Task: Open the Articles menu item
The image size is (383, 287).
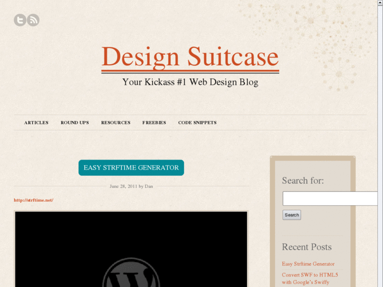Action: click(x=36, y=123)
